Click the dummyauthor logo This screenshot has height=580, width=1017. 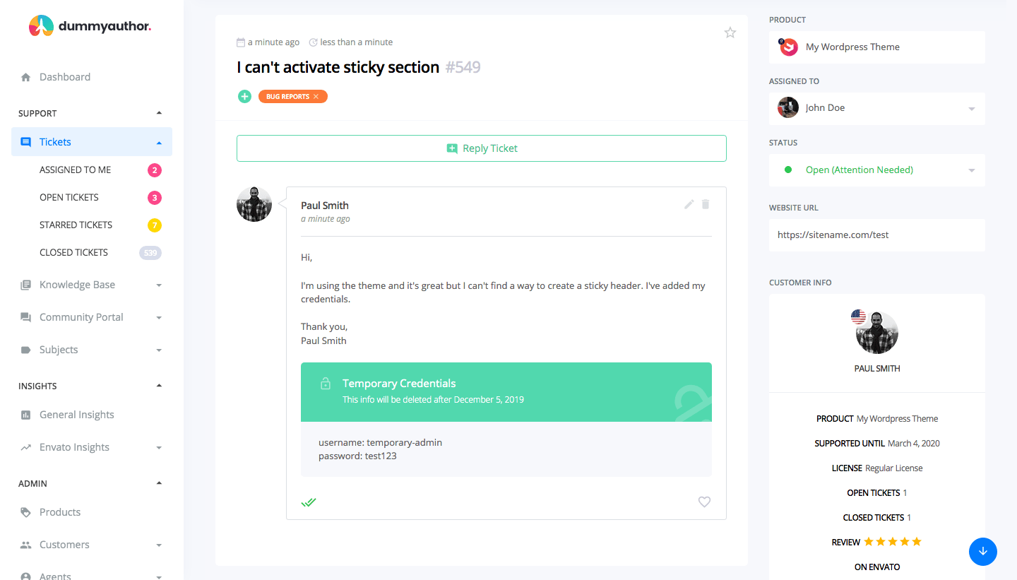coord(90,27)
